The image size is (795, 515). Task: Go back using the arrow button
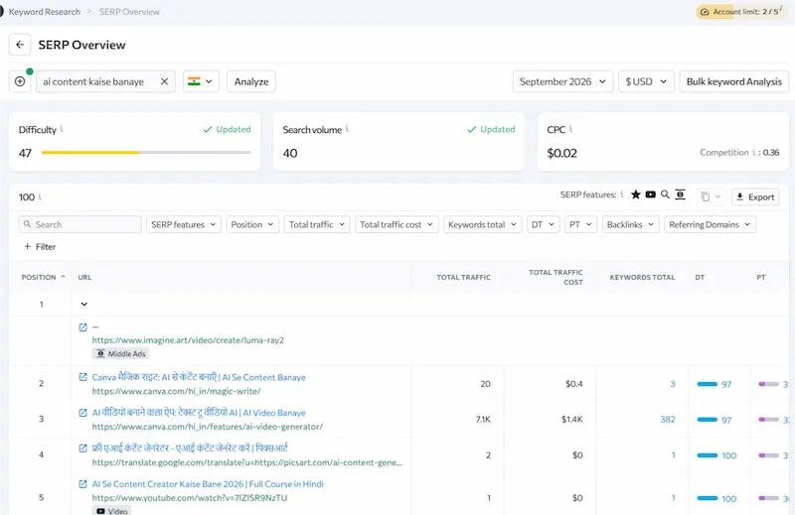coord(20,45)
